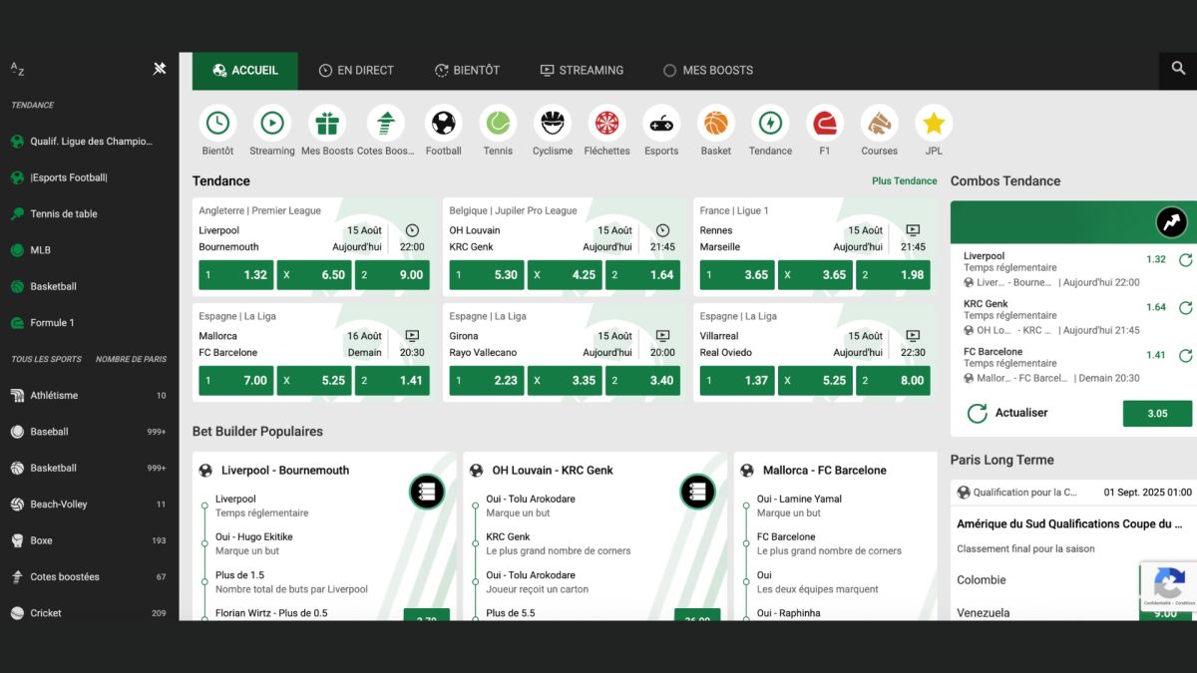Screen dimensions: 1197x673
Task: Bet on FC Barcelone win at 1.41
Action: click(392, 381)
